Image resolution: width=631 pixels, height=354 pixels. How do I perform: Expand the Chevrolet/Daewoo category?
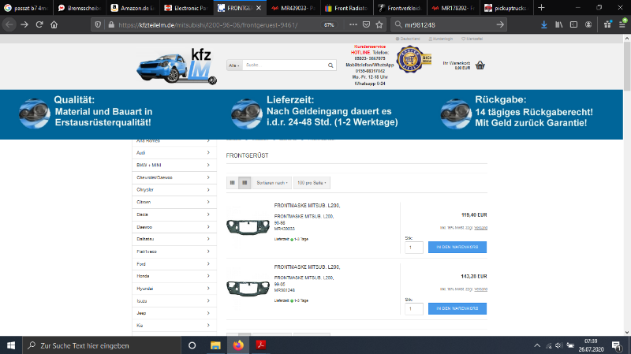click(174, 177)
